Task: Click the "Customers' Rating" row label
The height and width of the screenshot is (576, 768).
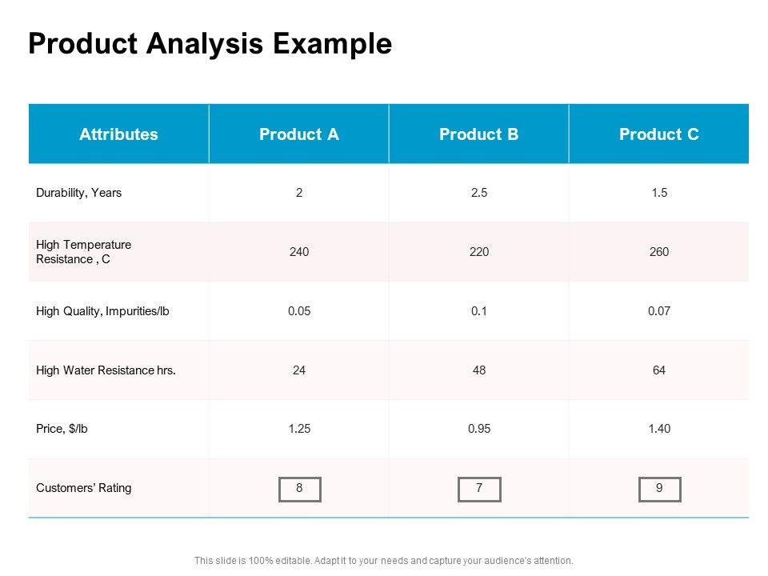Action: [84, 488]
